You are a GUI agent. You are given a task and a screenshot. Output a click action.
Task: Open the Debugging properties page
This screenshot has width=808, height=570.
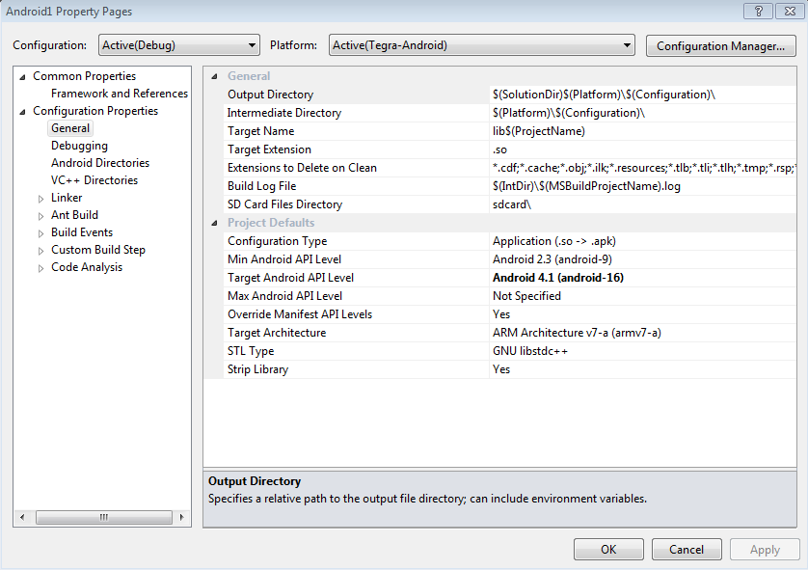click(x=79, y=146)
